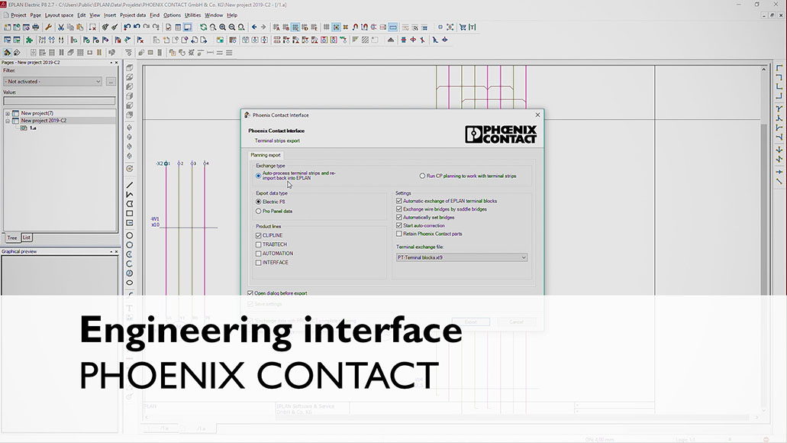Choose Pro Panel data export type
Viewport: 787px width, 443px height.
(x=259, y=212)
